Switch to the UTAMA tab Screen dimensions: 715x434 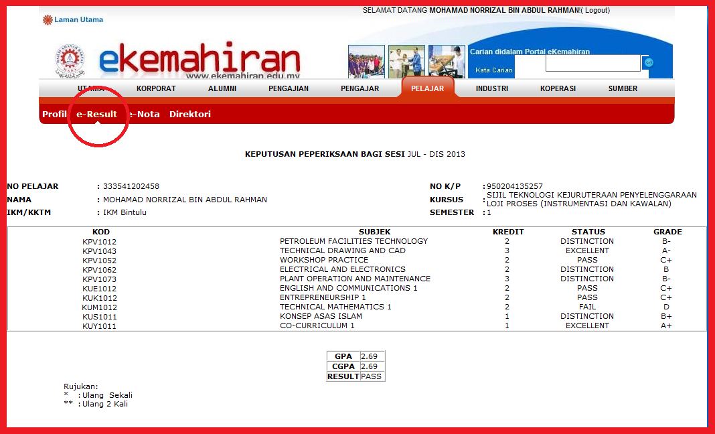click(x=91, y=88)
